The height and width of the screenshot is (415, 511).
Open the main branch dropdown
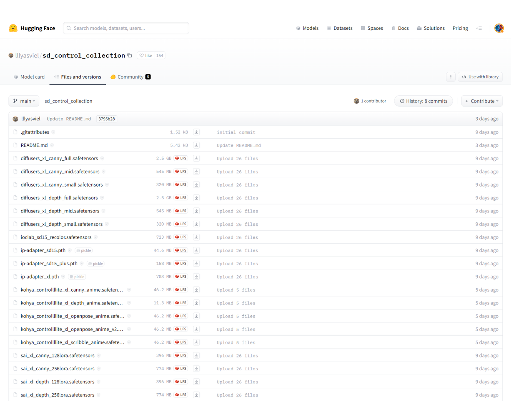(x=24, y=101)
